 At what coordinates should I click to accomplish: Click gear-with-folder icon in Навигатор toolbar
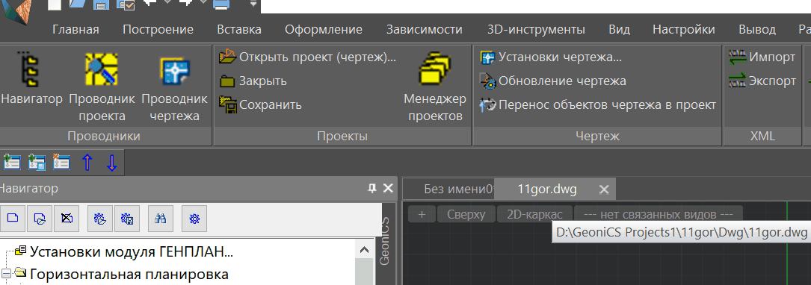point(100,219)
